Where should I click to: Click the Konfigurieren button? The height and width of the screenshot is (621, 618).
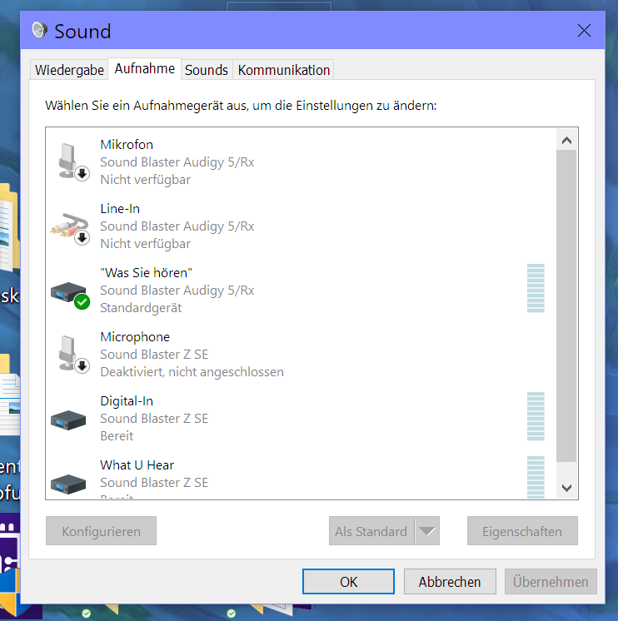coord(101,531)
